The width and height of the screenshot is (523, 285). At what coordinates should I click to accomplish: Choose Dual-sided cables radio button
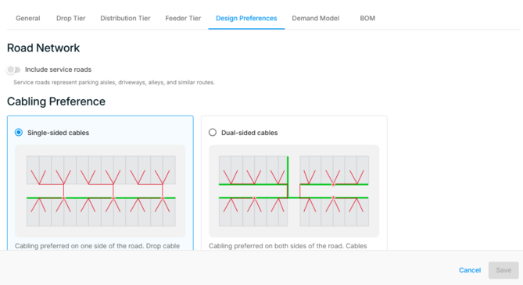coord(213,132)
